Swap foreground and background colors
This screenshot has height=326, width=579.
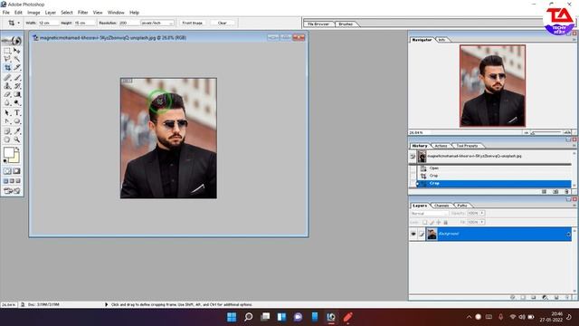tap(17, 149)
